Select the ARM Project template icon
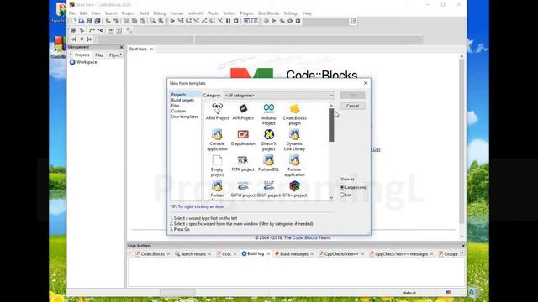The image size is (538, 302). click(x=217, y=112)
